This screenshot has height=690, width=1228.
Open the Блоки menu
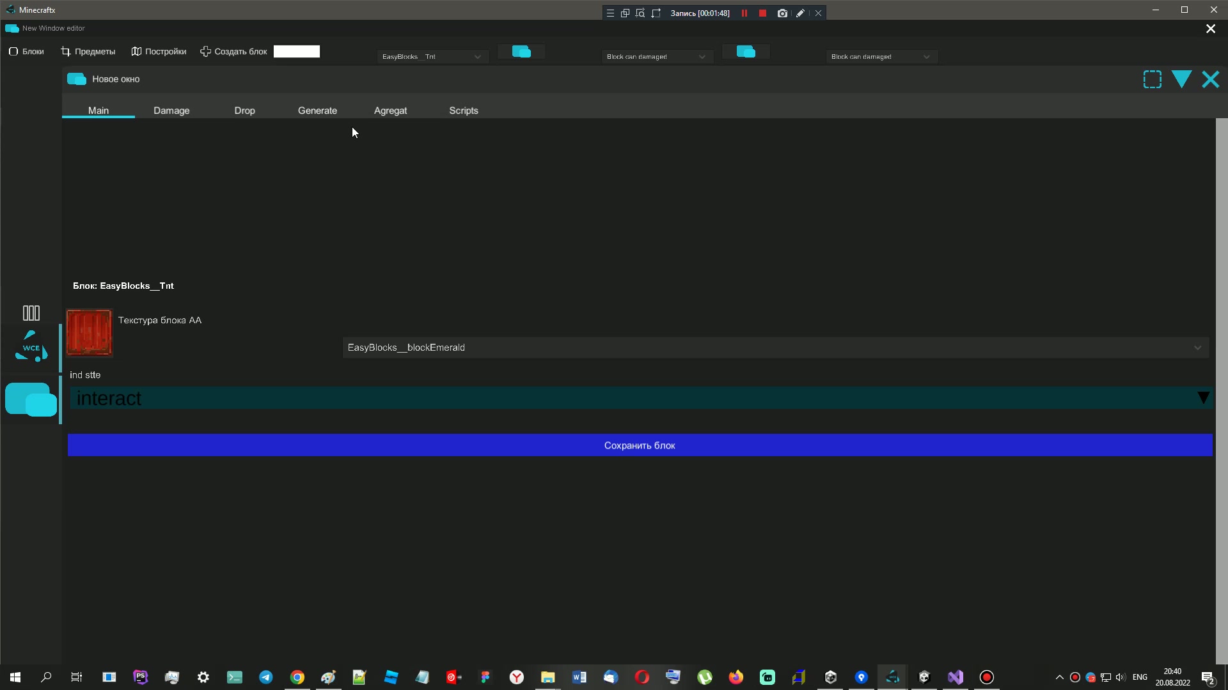point(26,52)
